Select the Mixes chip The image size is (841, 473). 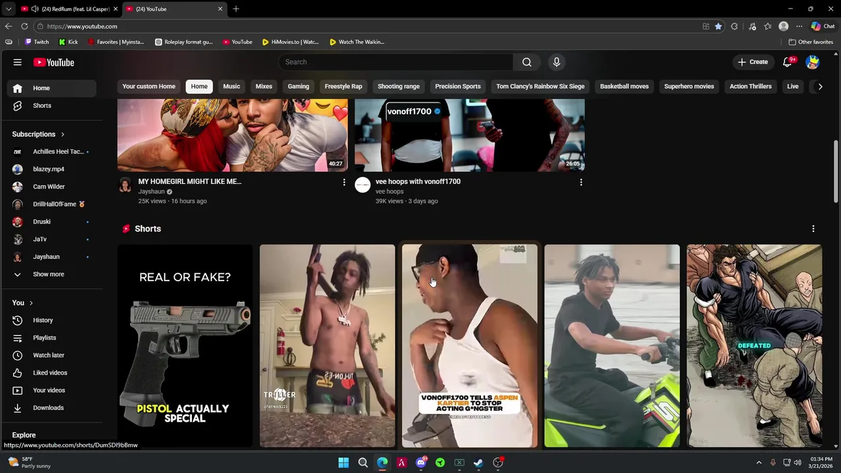[263, 86]
